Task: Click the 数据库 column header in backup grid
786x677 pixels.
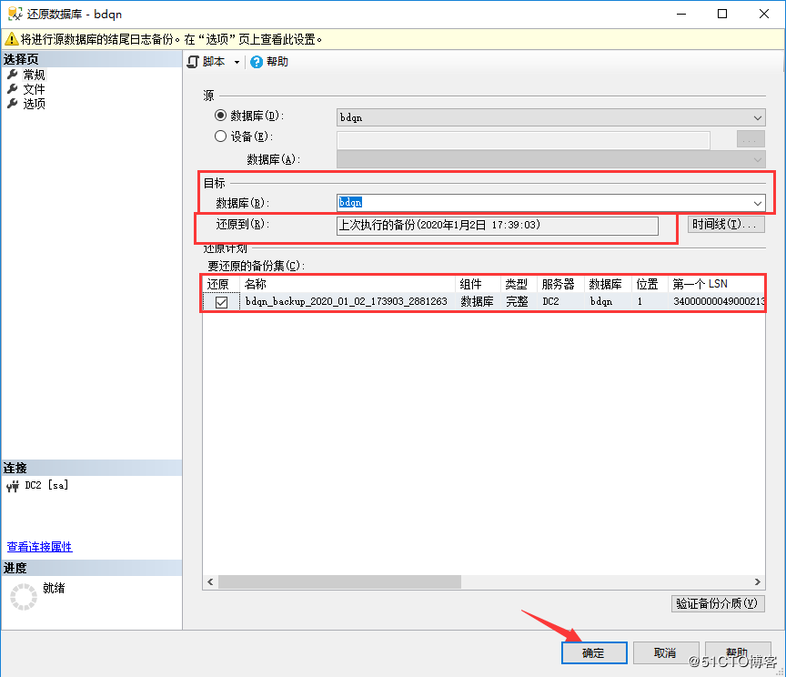Action: (x=608, y=284)
